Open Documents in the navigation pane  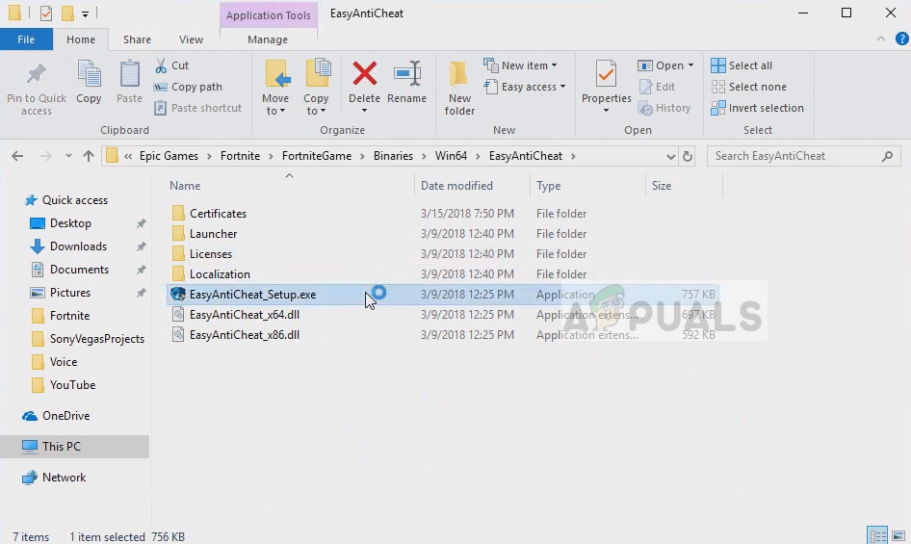(x=79, y=270)
